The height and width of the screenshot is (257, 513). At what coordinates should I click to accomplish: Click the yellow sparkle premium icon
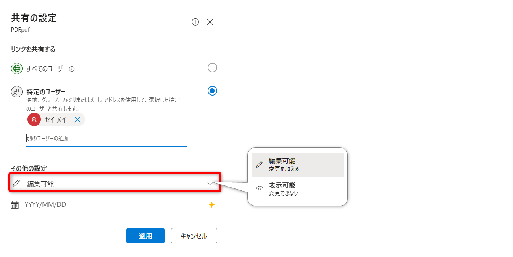click(211, 205)
